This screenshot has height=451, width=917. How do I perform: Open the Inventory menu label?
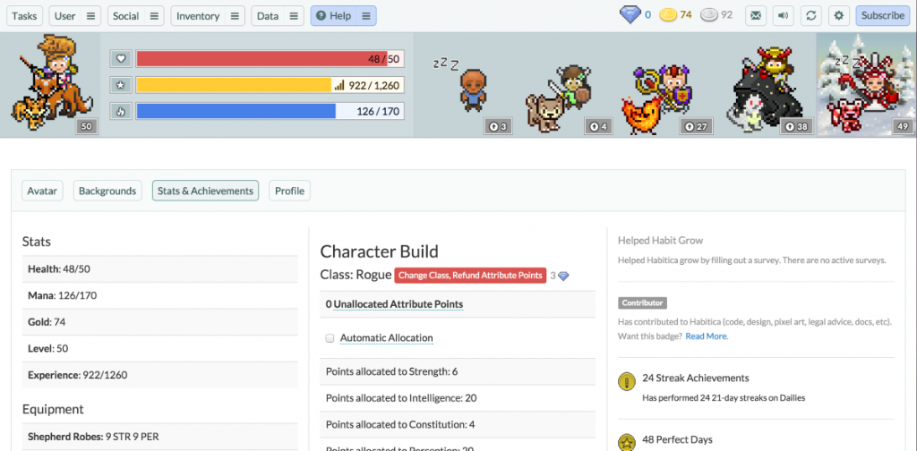point(198,16)
